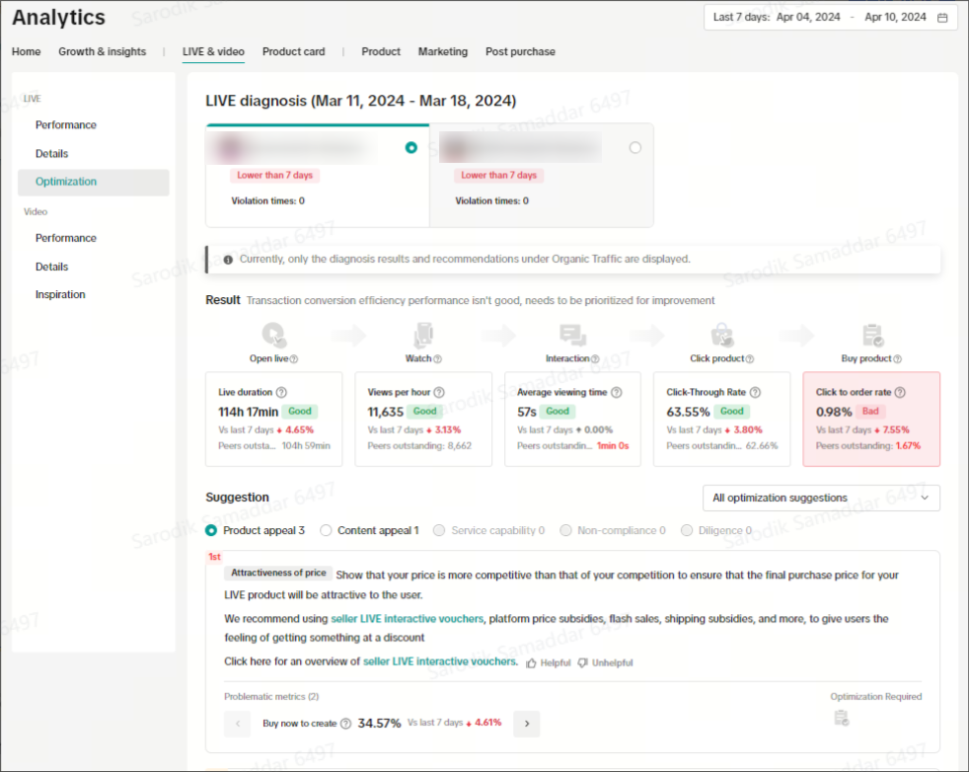Open the Marketing tab
This screenshot has height=772, width=969.
[x=442, y=51]
